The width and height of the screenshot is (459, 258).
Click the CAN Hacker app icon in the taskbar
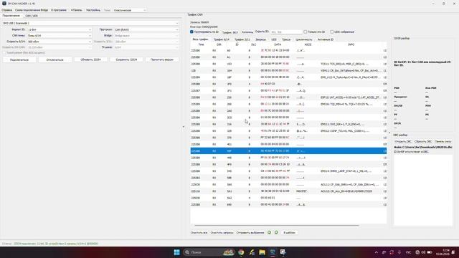coord(273,252)
